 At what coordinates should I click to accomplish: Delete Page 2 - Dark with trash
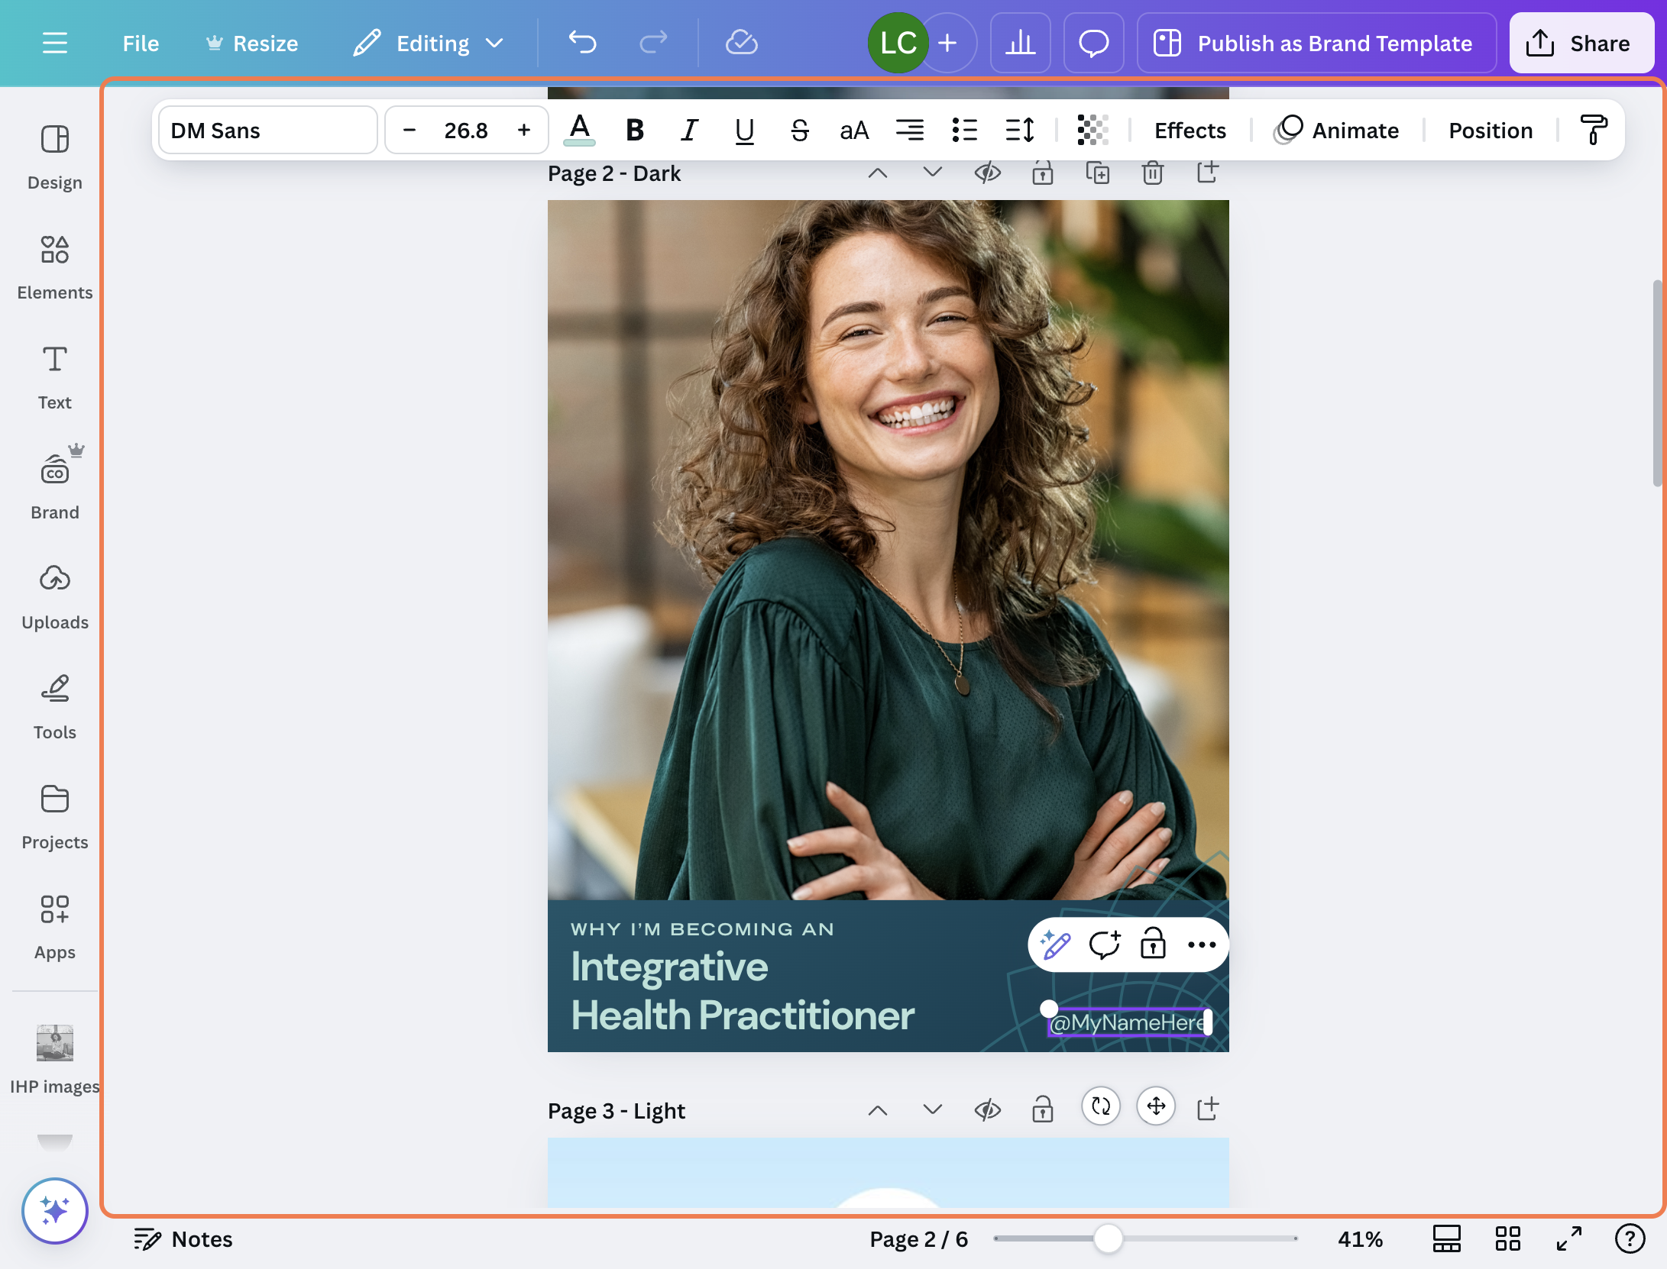click(x=1153, y=173)
